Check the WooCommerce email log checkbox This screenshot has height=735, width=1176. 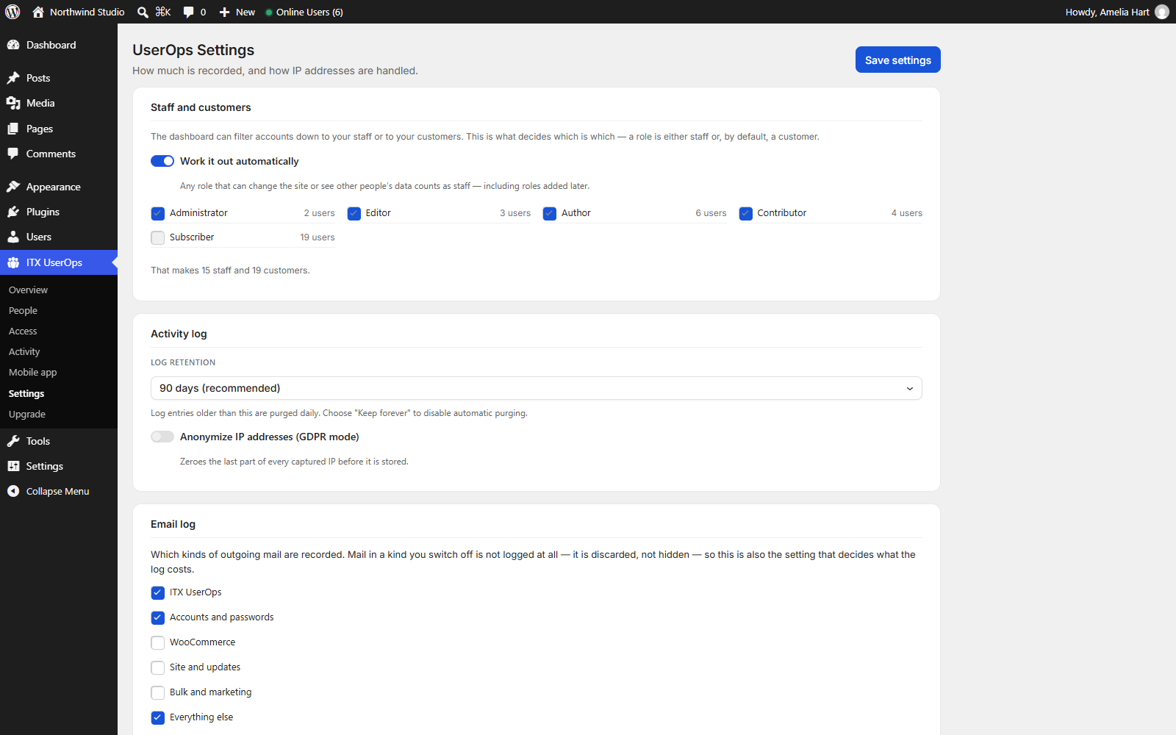click(158, 642)
